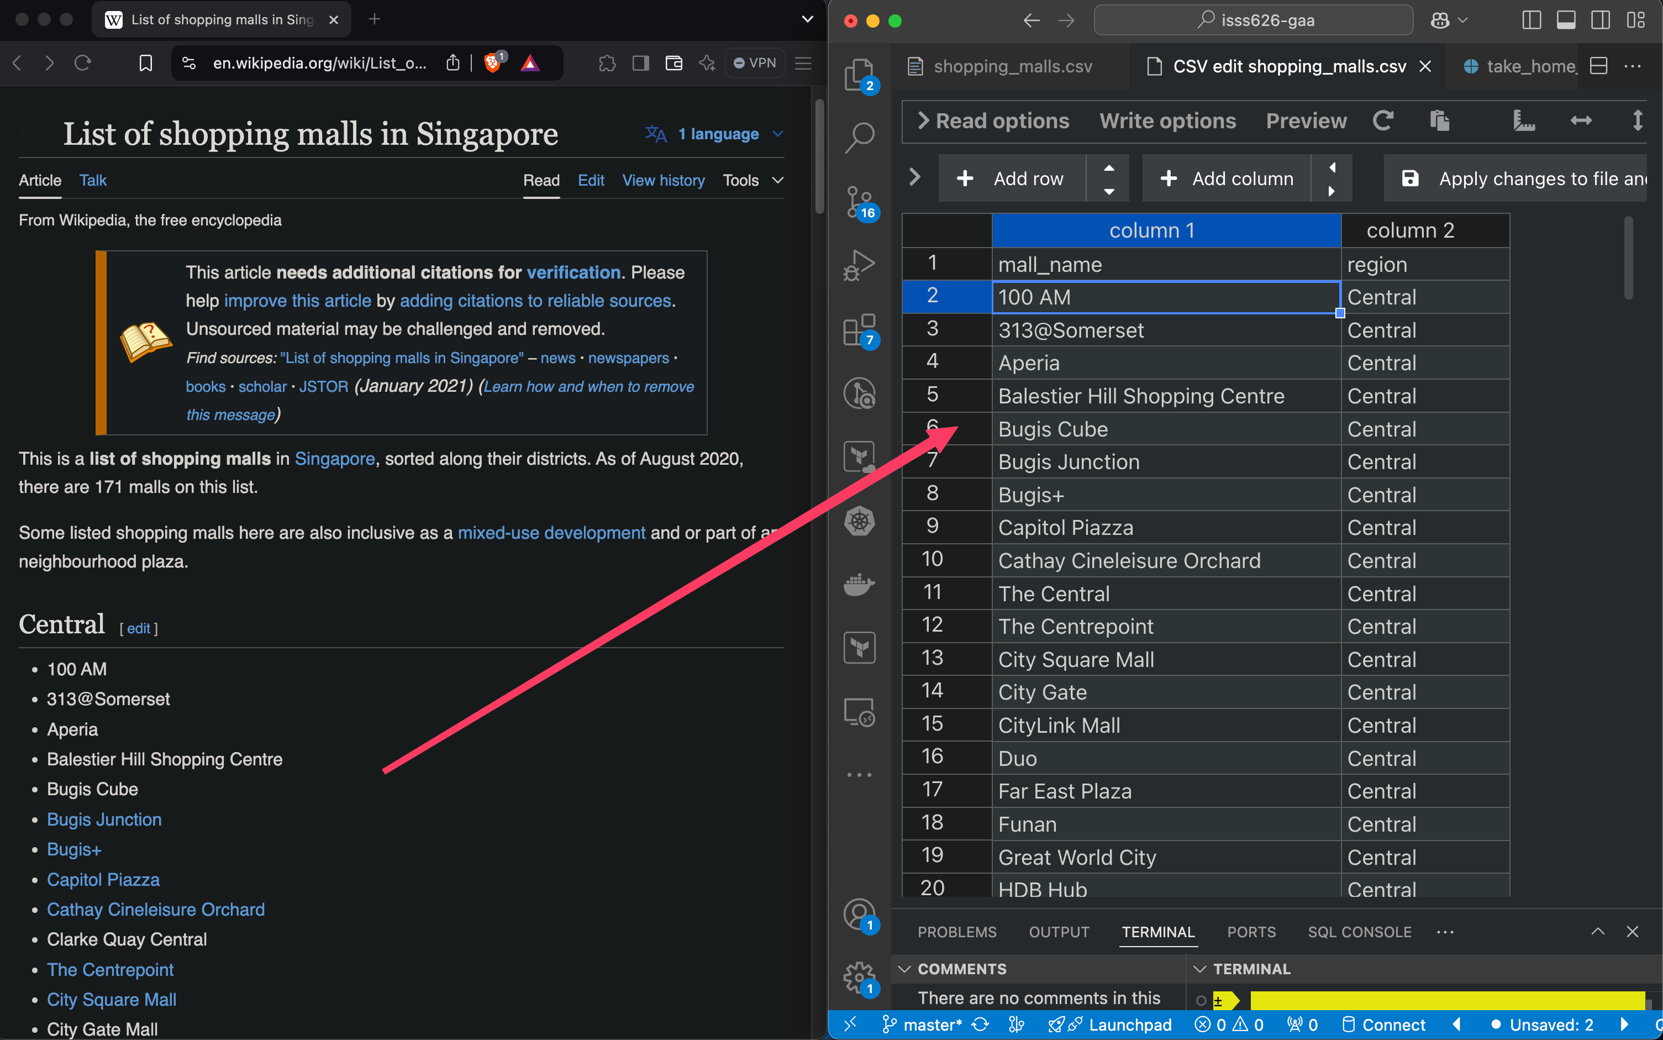This screenshot has width=1663, height=1040.
Task: Open the Extensions view
Action: [859, 329]
